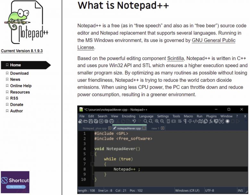Toggle Show all characters pilcrow icon

click(185, 121)
